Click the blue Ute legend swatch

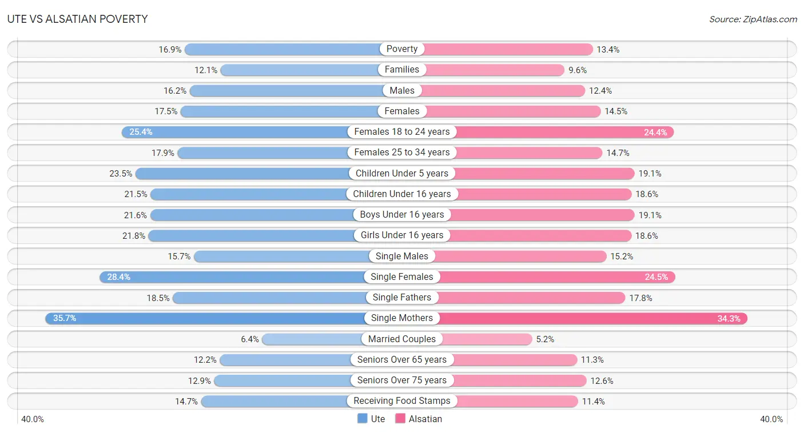click(363, 419)
